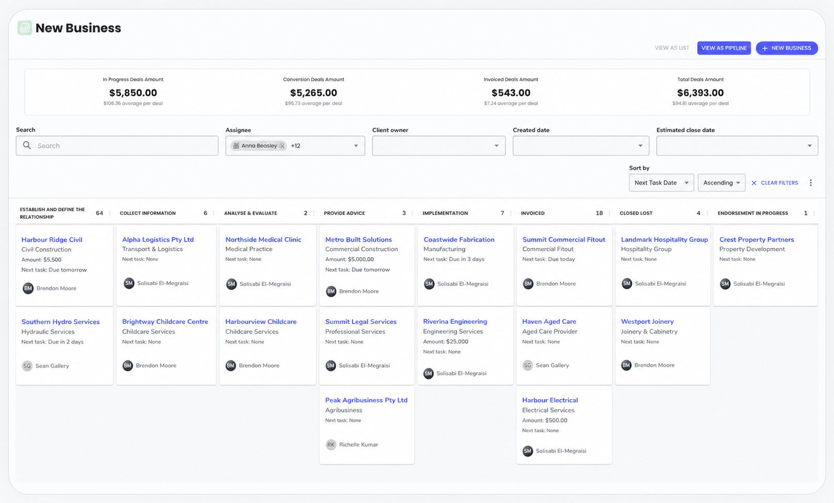Open the Coastwide Fabrication deal
The height and width of the screenshot is (503, 834).
(x=459, y=240)
